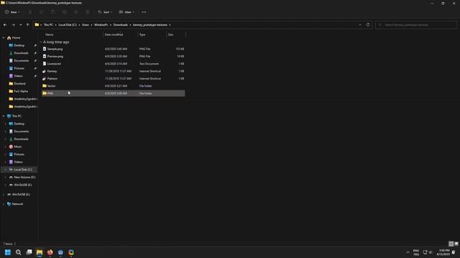Go back with the left arrow
The image size is (460, 258).
click(x=5, y=25)
